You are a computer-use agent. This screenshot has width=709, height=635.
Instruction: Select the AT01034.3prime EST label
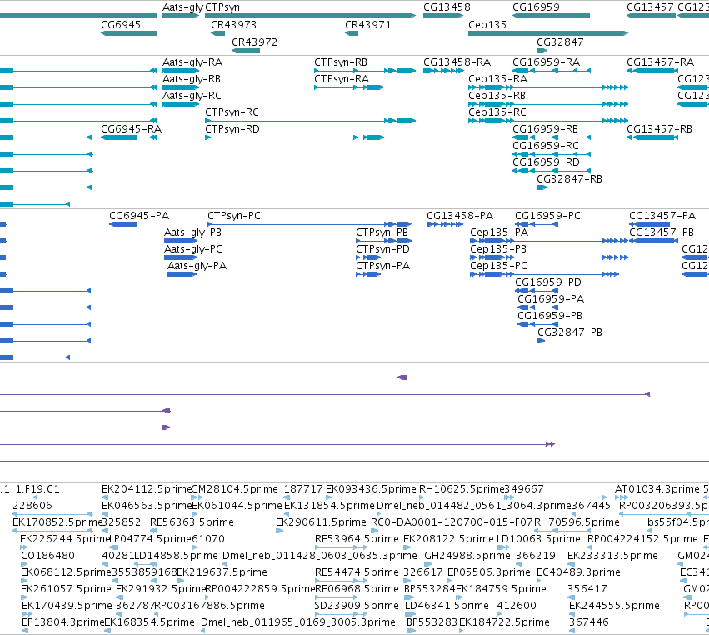(657, 489)
